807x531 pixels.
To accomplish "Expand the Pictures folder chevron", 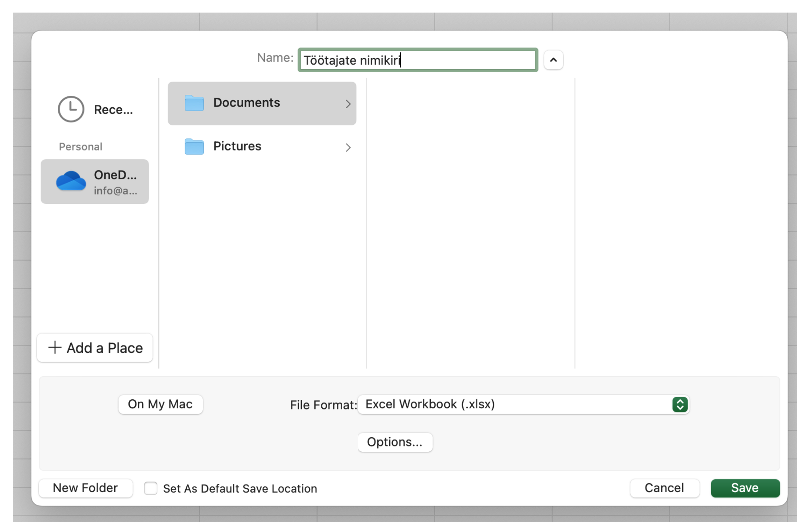I will (x=348, y=147).
